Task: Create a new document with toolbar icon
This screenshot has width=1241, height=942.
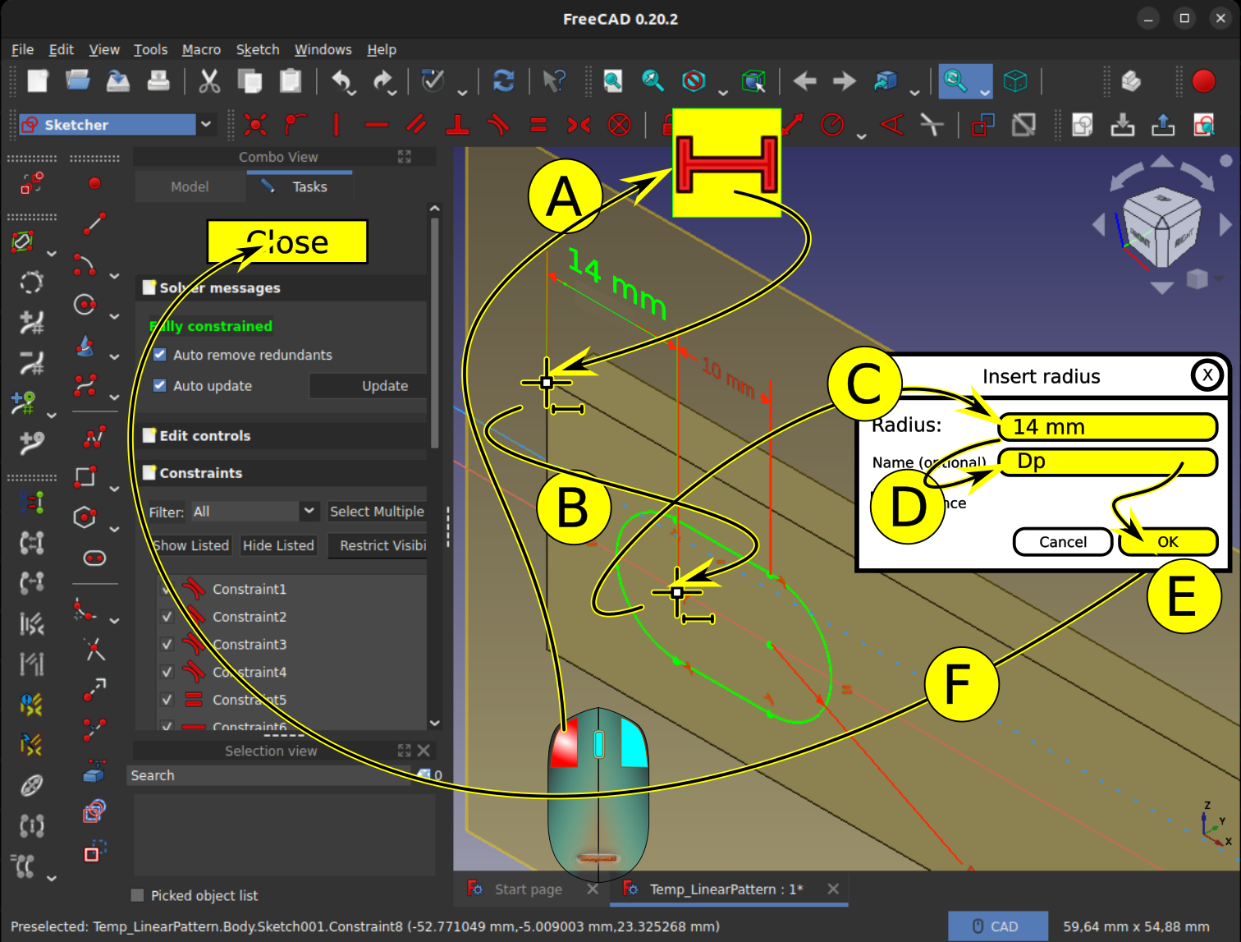Action: click(38, 80)
